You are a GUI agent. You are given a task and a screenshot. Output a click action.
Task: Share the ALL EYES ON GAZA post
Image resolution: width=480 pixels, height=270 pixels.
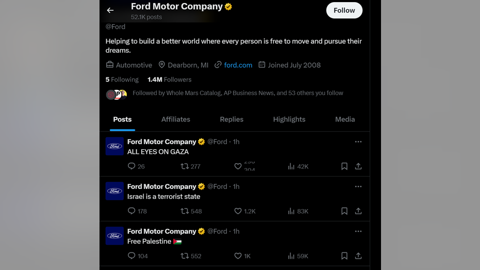[358, 166]
